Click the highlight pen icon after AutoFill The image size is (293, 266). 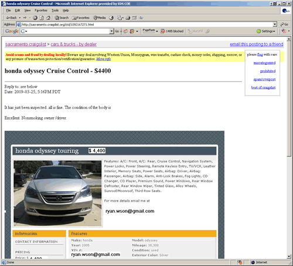click(207, 31)
